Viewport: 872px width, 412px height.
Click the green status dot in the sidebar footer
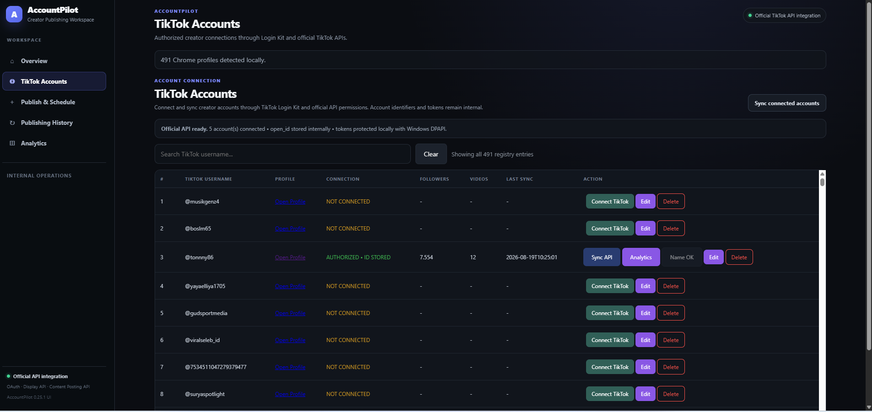pos(8,376)
